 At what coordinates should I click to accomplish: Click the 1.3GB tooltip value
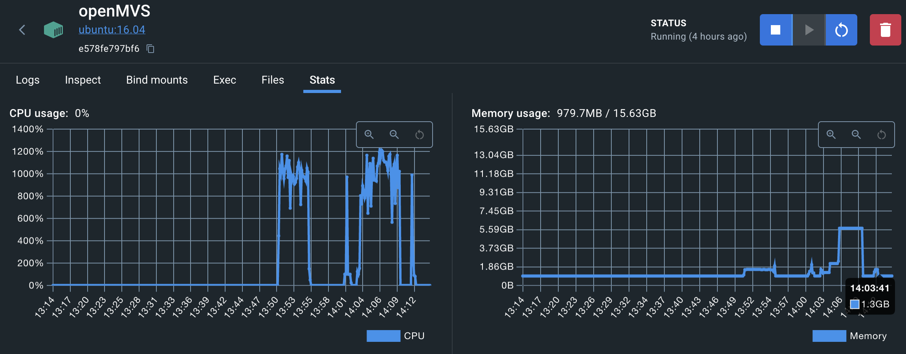click(x=875, y=304)
